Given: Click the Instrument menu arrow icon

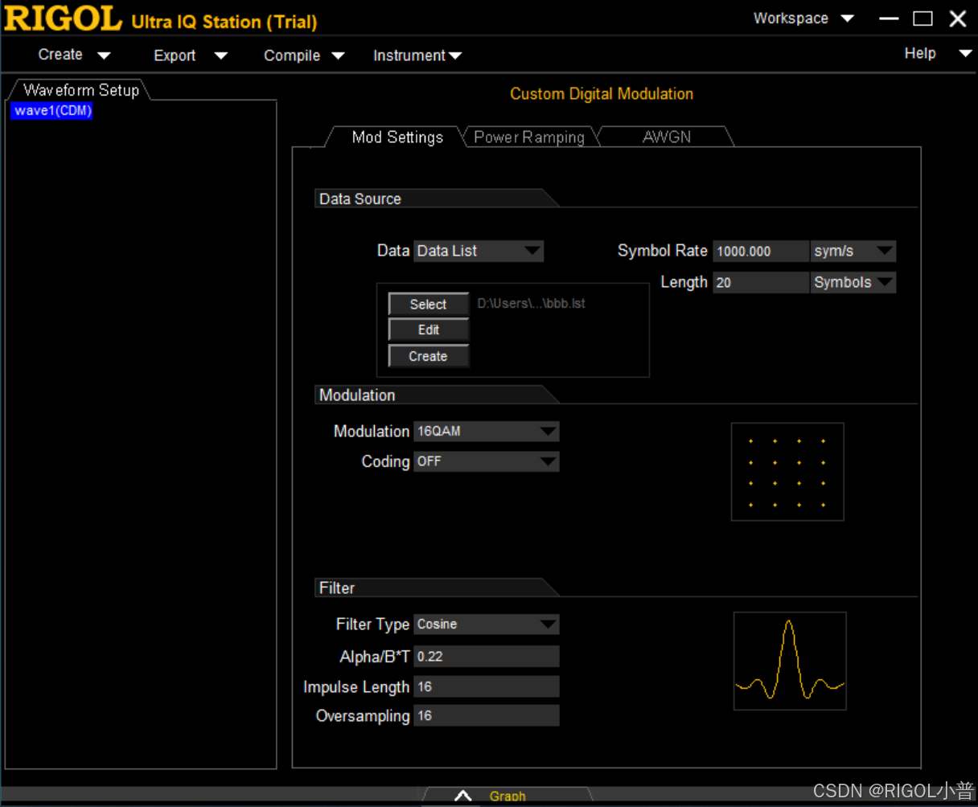Looking at the screenshot, I should [x=455, y=56].
